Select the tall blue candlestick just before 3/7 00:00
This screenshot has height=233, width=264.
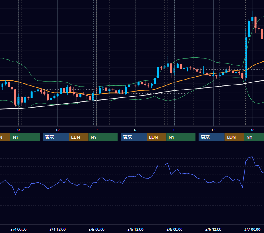[246, 57]
